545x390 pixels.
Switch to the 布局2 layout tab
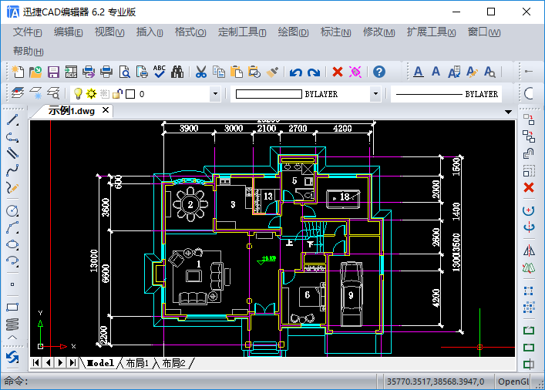tap(173, 363)
